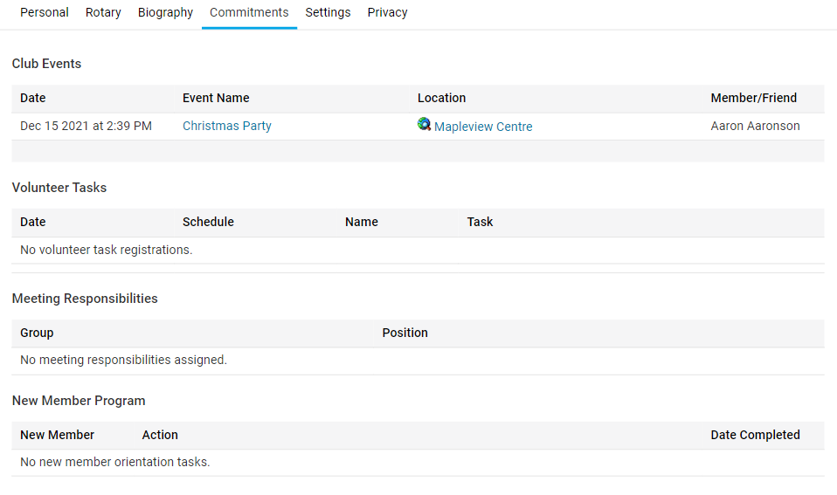This screenshot has height=495, width=837.
Task: Click the Date header in Club Events
Action: coord(33,99)
